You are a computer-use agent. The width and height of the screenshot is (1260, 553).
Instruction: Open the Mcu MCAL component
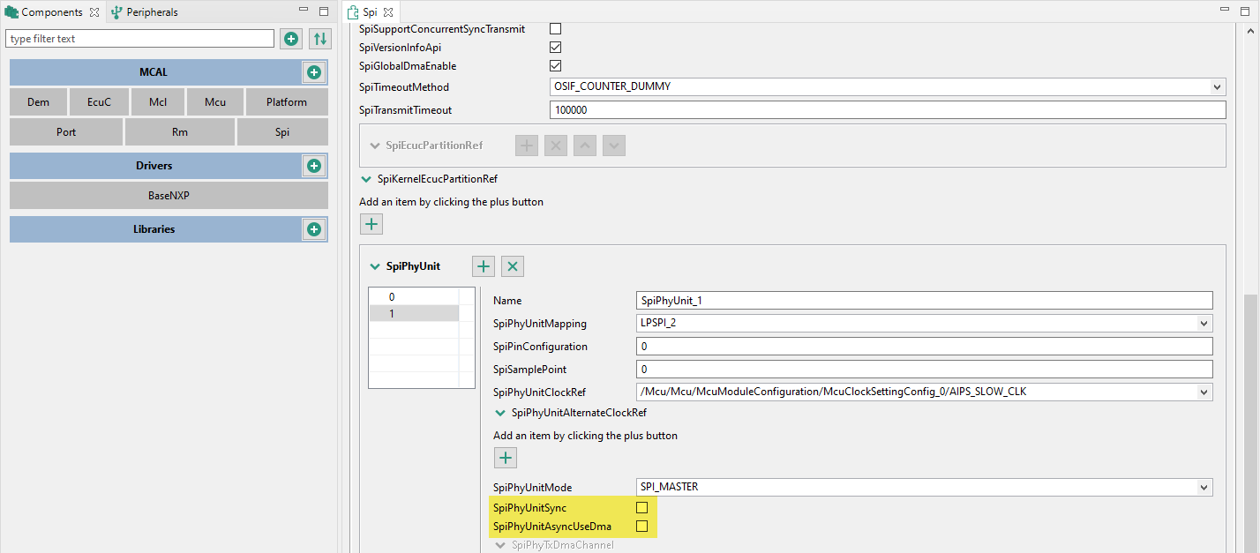coord(215,102)
